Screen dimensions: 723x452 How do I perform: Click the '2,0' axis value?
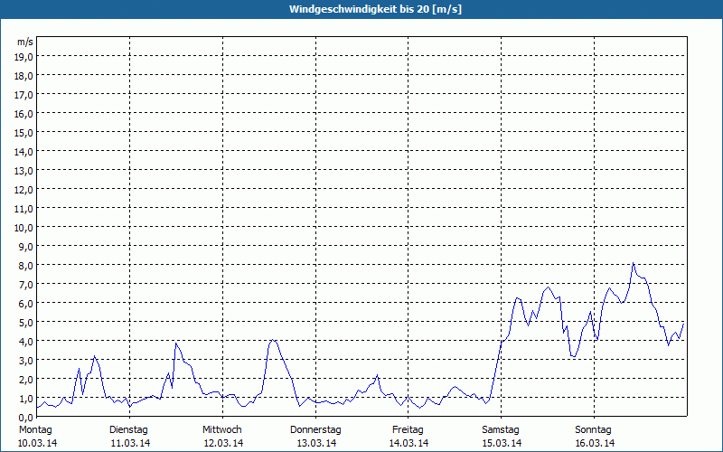click(x=26, y=380)
